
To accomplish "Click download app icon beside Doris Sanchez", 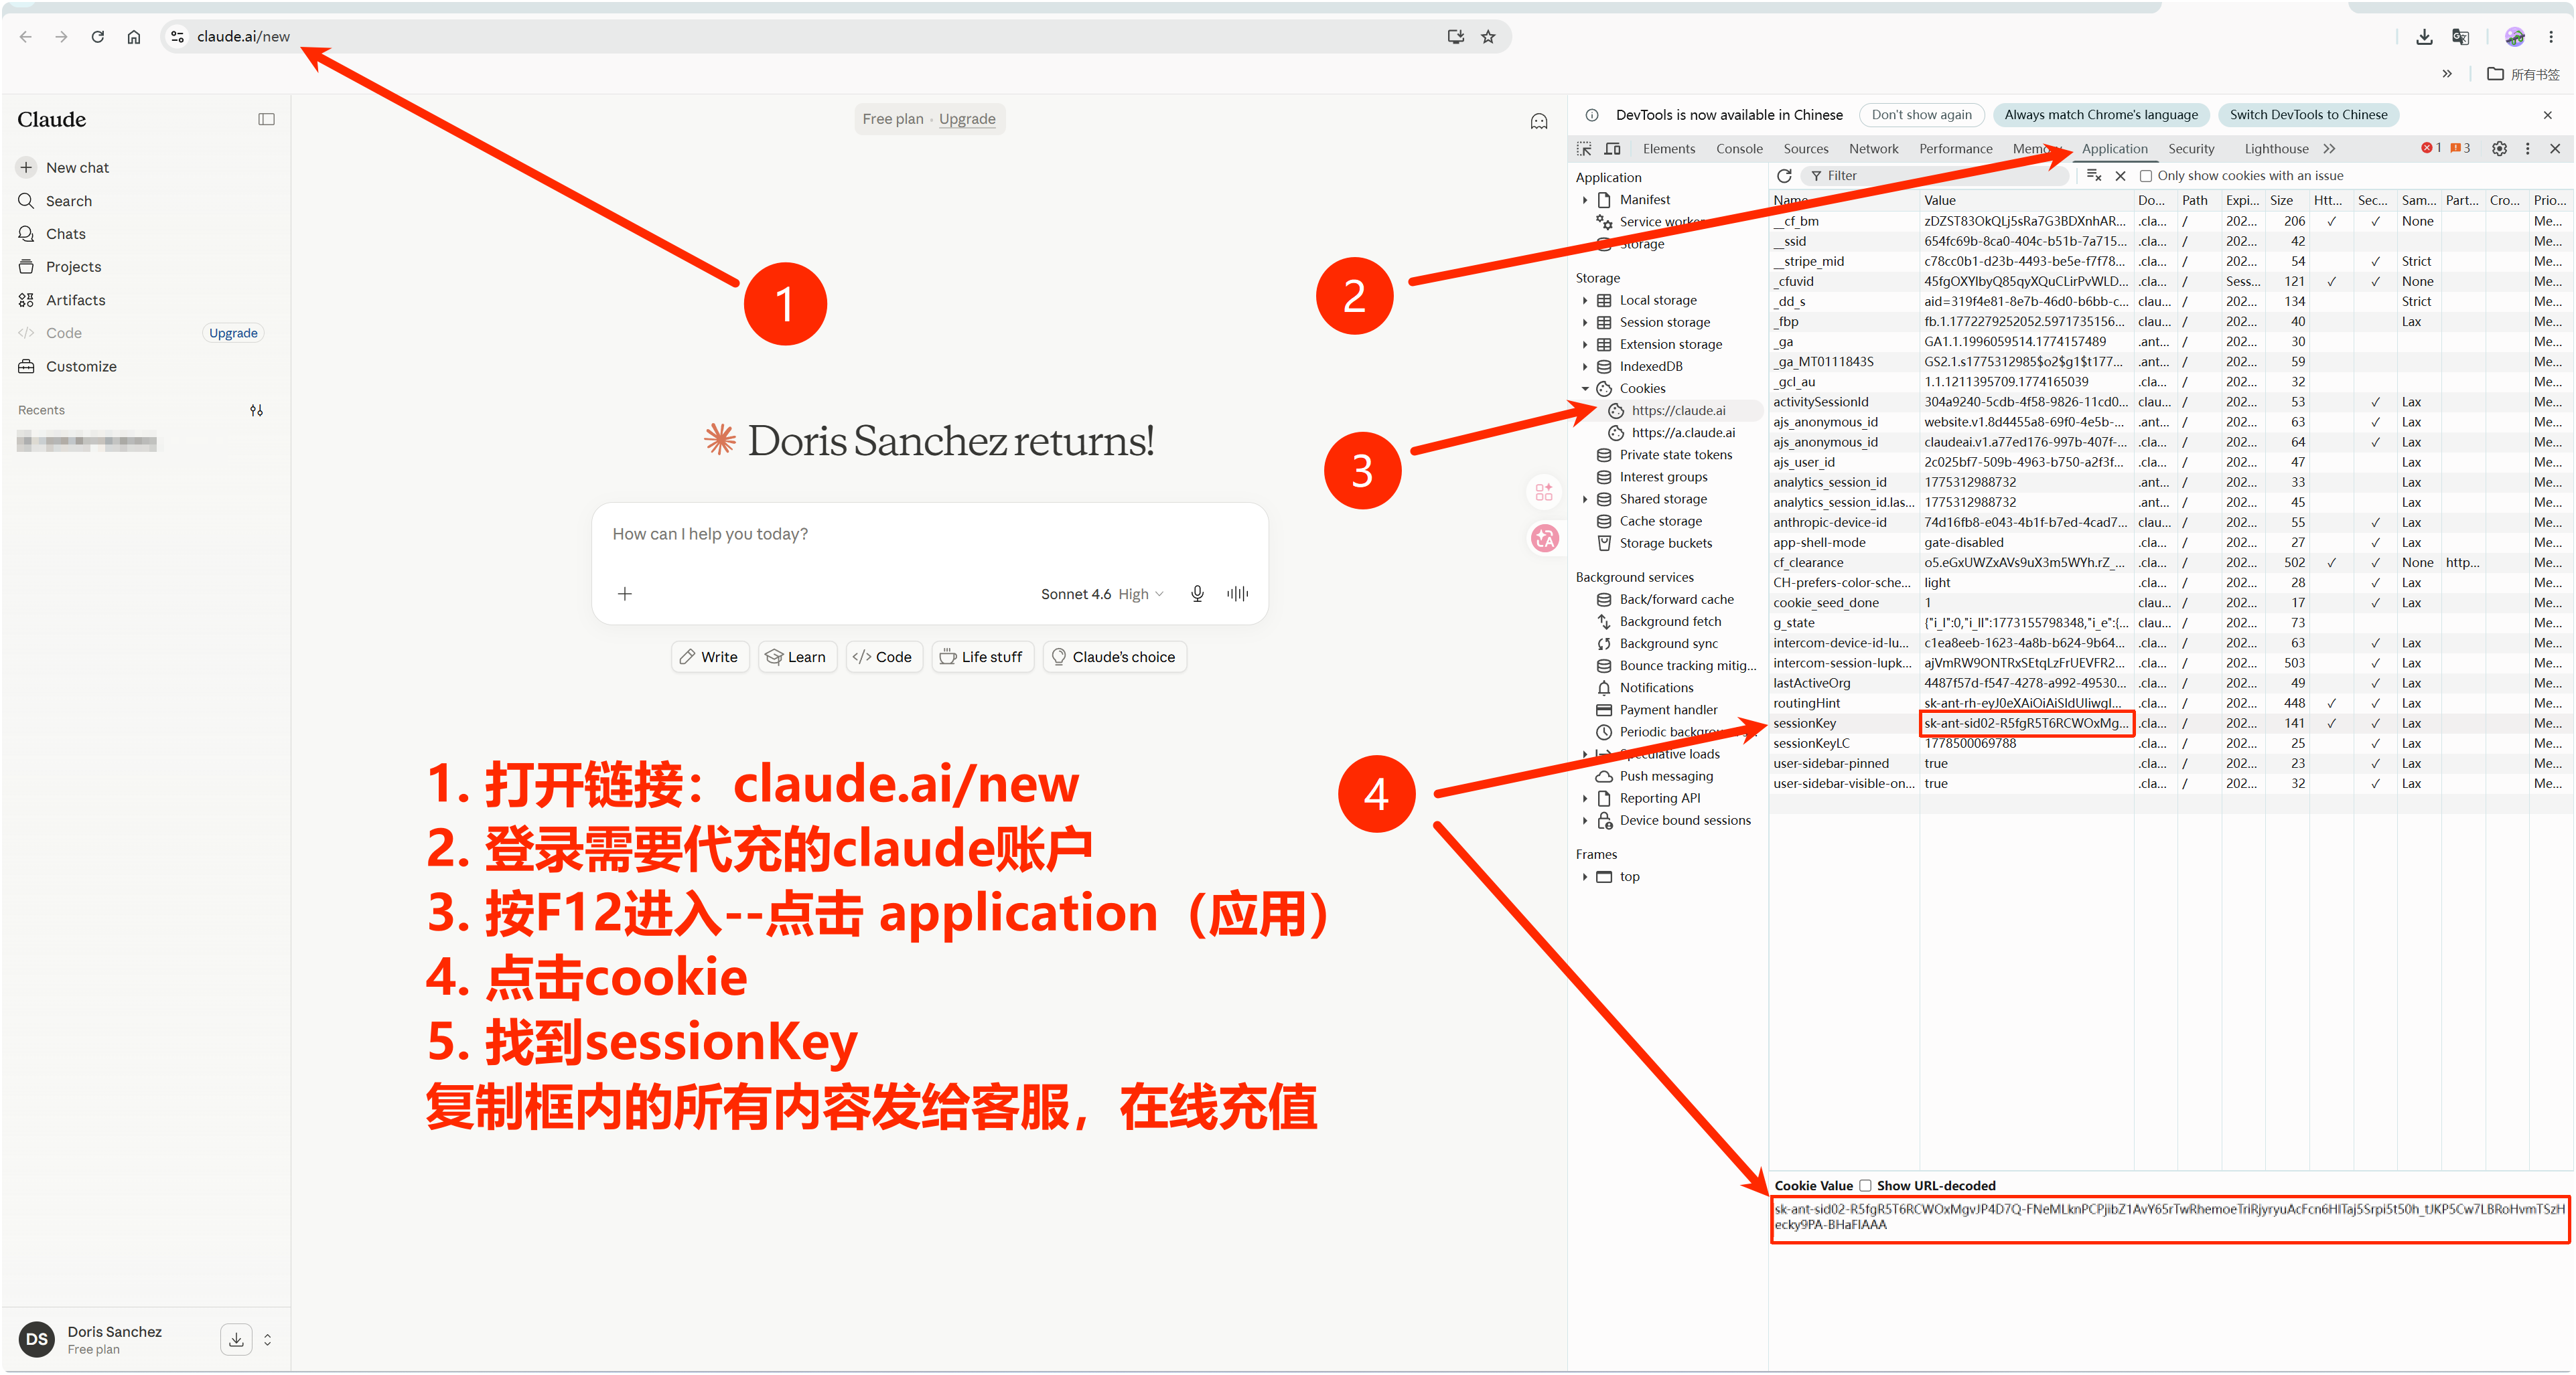I will [236, 1339].
